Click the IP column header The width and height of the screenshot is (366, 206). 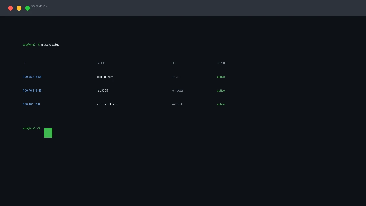click(24, 63)
